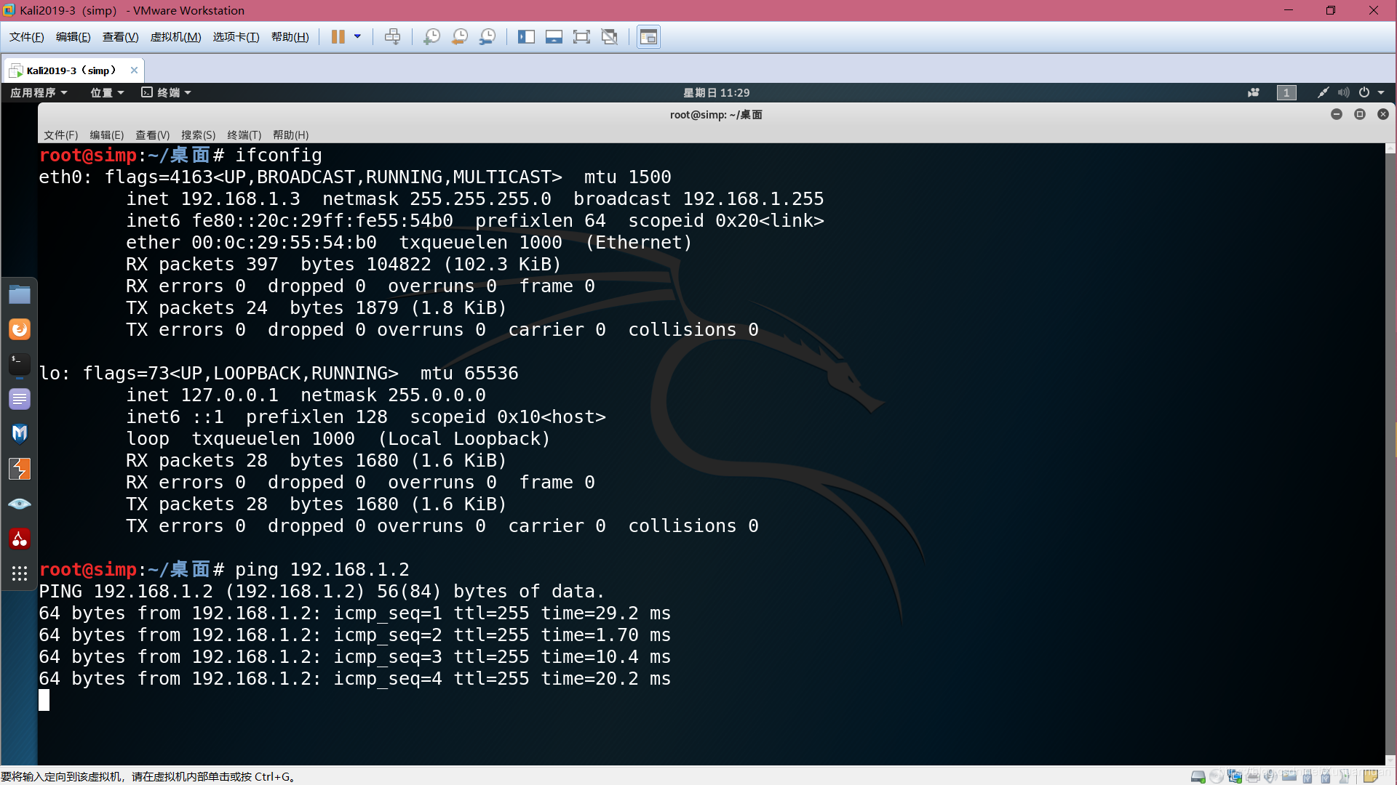The height and width of the screenshot is (785, 1397).
Task: Open VMware 查看(V) menu
Action: click(x=120, y=37)
